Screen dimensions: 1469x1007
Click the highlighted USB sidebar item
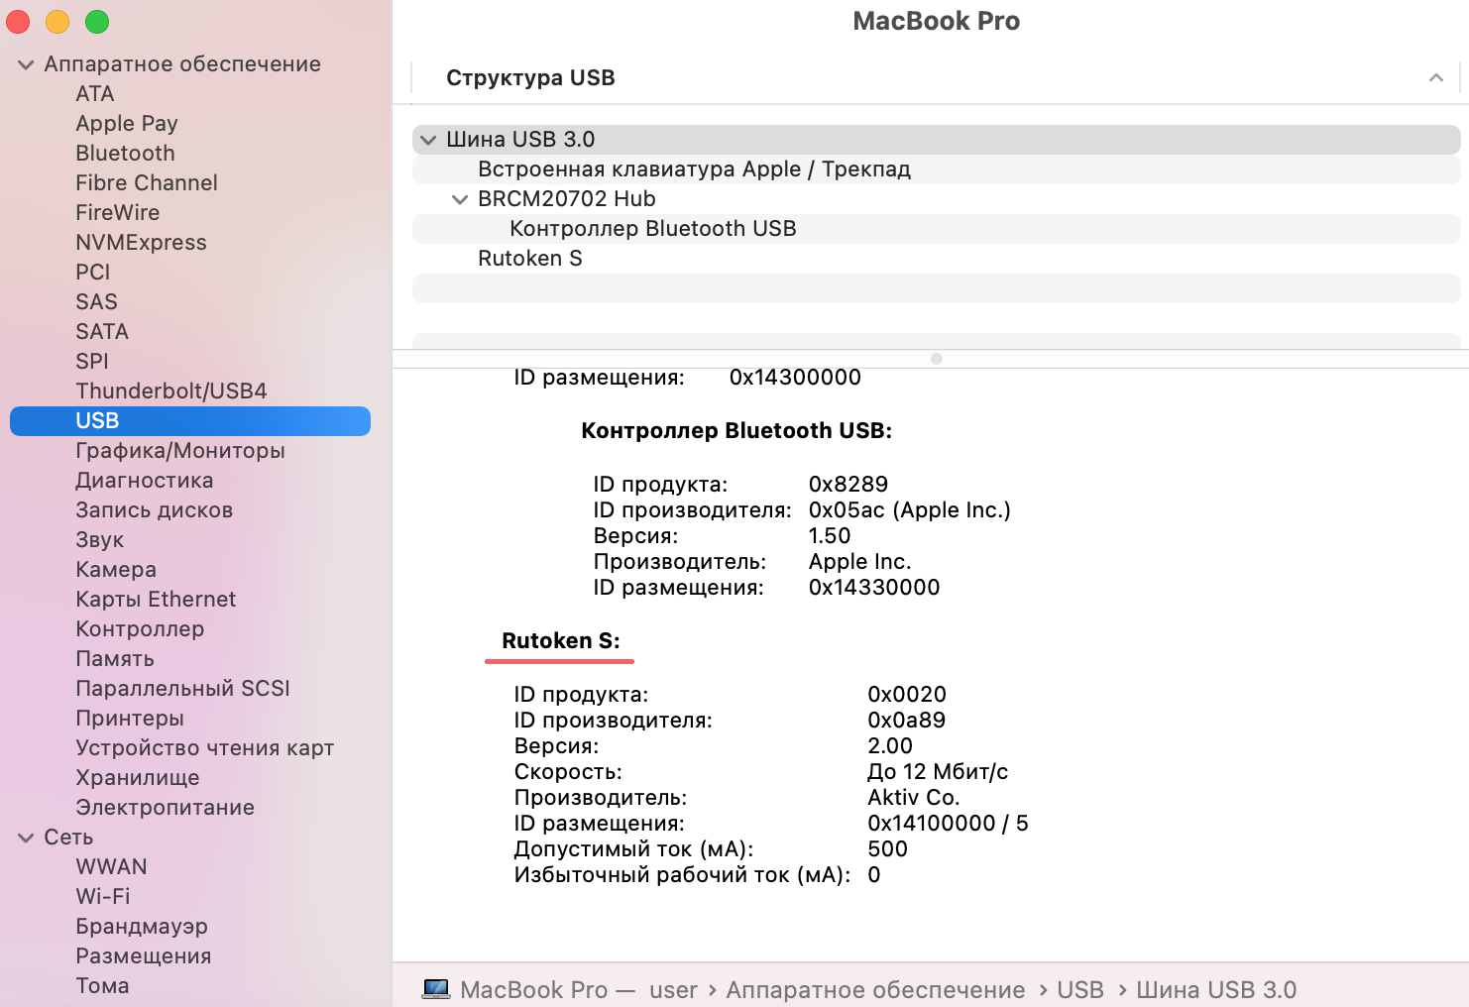(190, 421)
